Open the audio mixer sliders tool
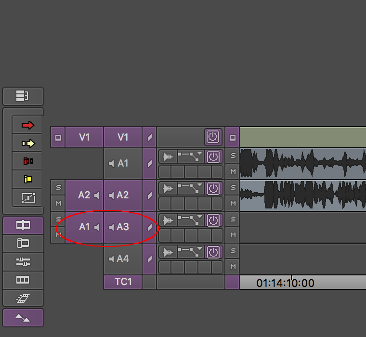Image resolution: width=366 pixels, height=337 pixels. coord(23,262)
